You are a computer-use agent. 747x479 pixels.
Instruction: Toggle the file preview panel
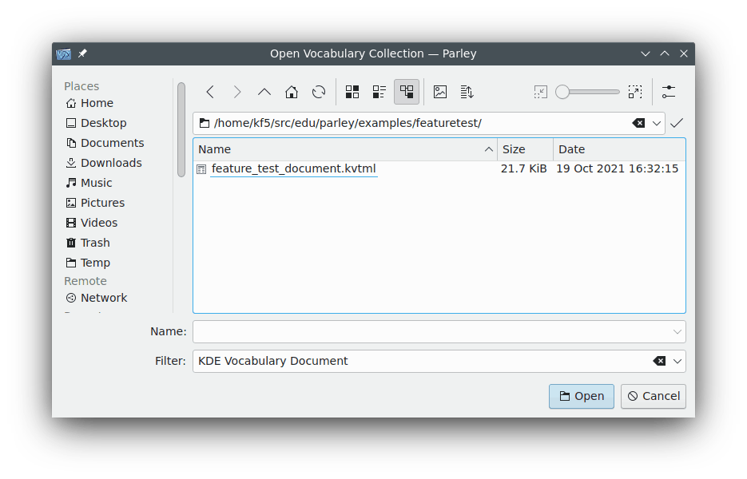click(x=440, y=92)
